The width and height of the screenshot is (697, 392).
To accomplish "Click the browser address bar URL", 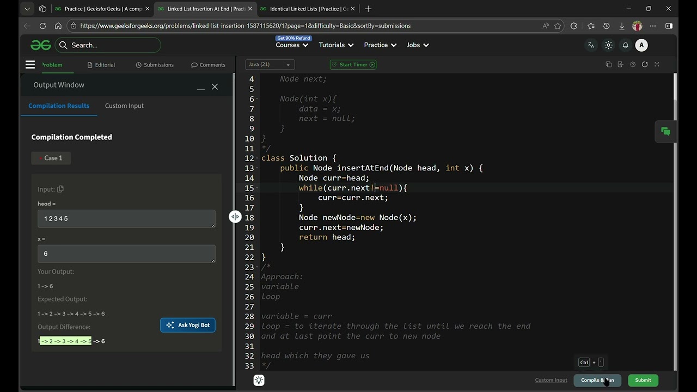I will click(x=245, y=26).
